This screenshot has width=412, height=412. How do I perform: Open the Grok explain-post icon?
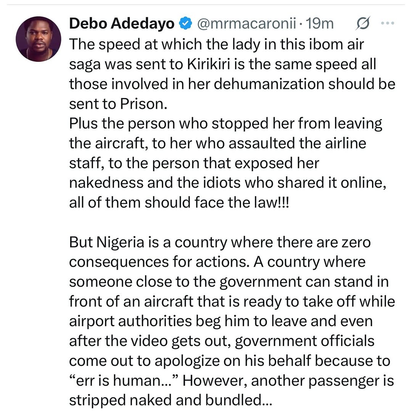362,24
